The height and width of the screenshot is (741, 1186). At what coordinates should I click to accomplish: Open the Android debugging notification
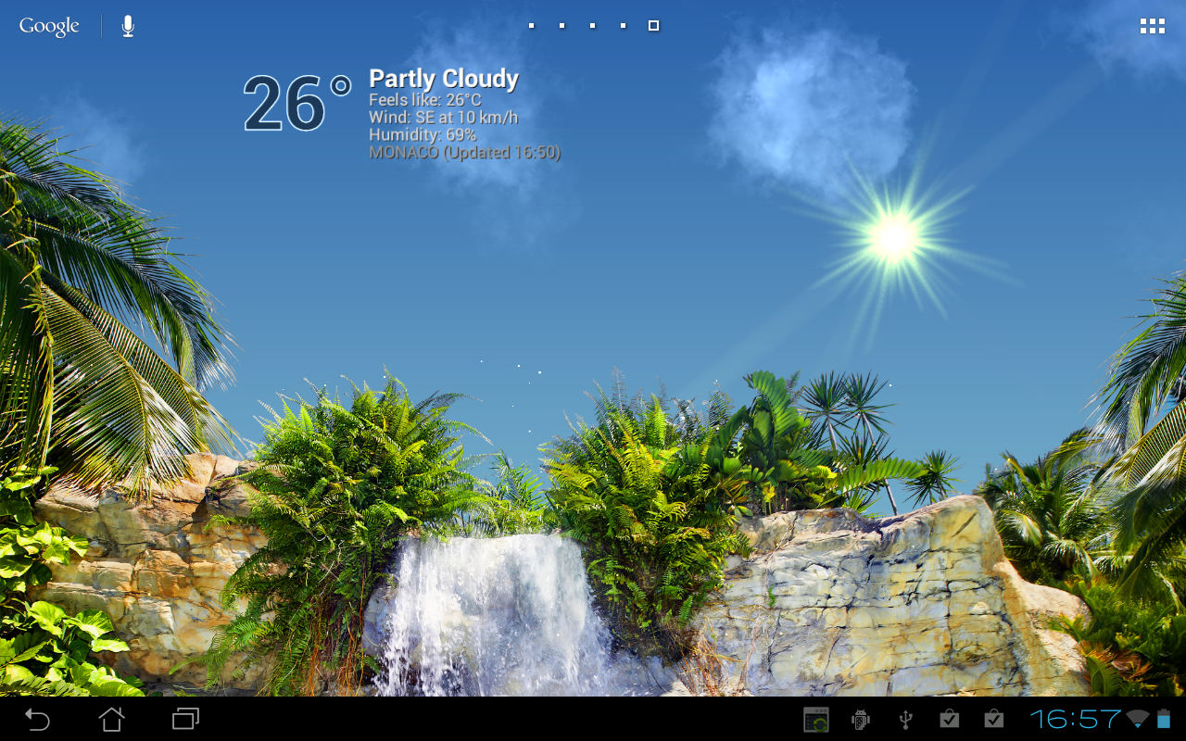[861, 720]
